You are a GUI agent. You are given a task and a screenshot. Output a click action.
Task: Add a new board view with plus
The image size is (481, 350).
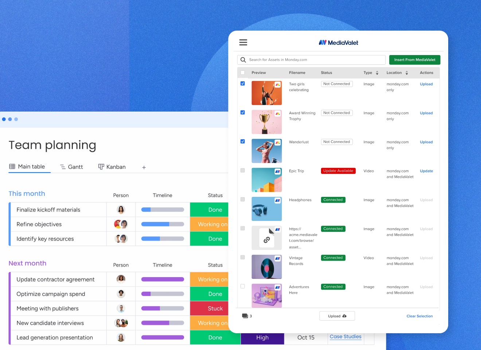[x=144, y=167]
